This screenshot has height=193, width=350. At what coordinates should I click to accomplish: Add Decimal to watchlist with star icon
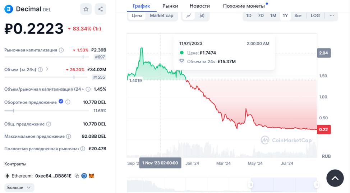pos(86,9)
